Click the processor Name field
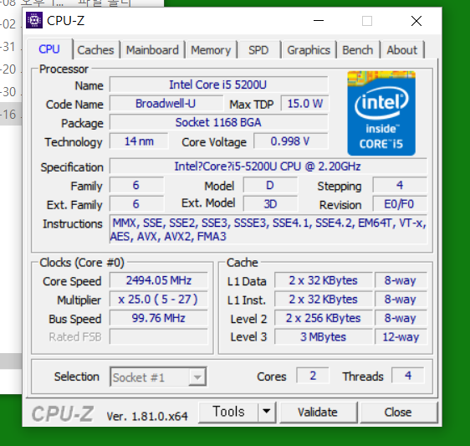This screenshot has height=446, width=470. 218,85
